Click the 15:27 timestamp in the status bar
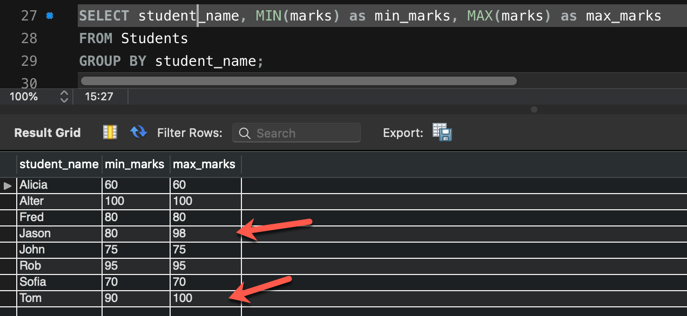This screenshot has width=687, height=316. (x=100, y=97)
